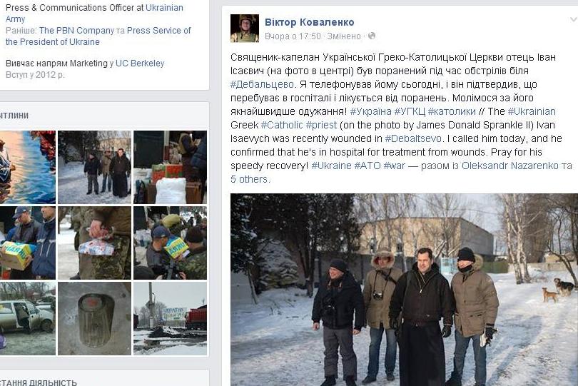Click the post timestamp Вчора о 17:50
Viewport: 578px width, 386px height.
tap(293, 36)
